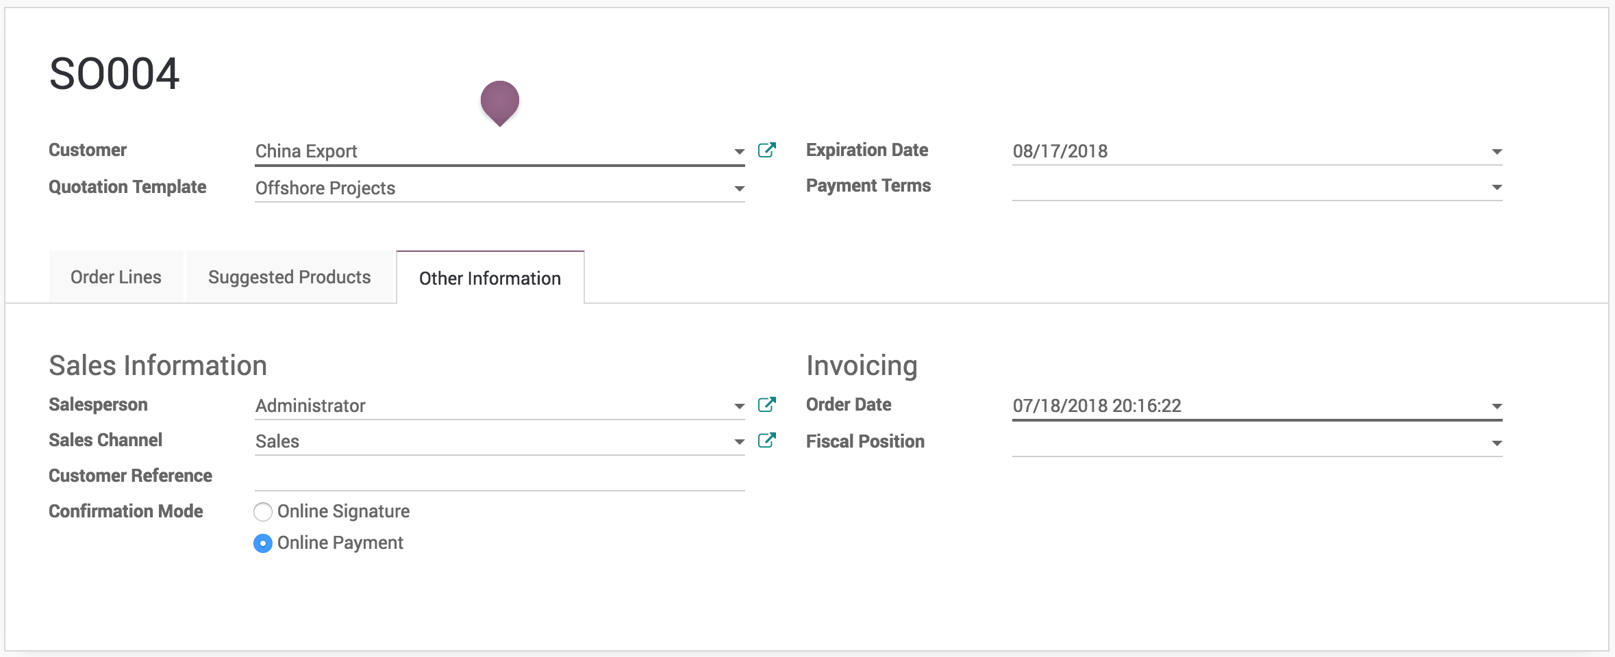Expand the Salesperson dropdown arrow

coord(739,407)
